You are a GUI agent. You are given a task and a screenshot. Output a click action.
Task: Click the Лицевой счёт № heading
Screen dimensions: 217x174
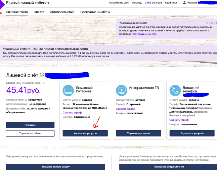25,75
